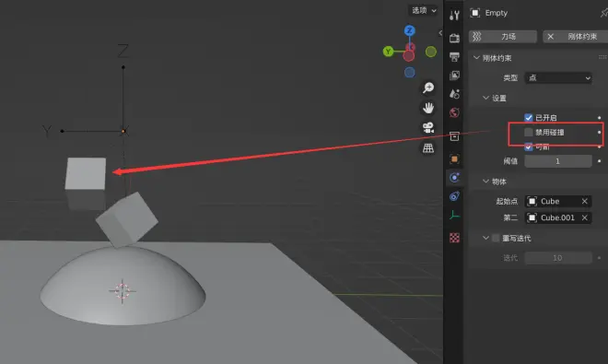Collapse the 刚体约束 panel
The image size is (608, 364).
tap(476, 58)
